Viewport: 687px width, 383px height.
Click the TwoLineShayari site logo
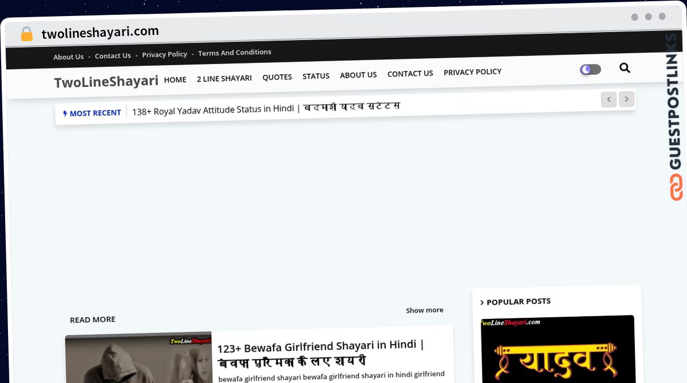tap(106, 82)
